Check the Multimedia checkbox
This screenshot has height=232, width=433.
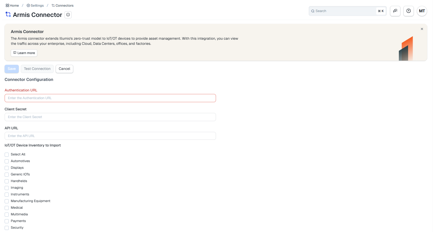[7, 215]
